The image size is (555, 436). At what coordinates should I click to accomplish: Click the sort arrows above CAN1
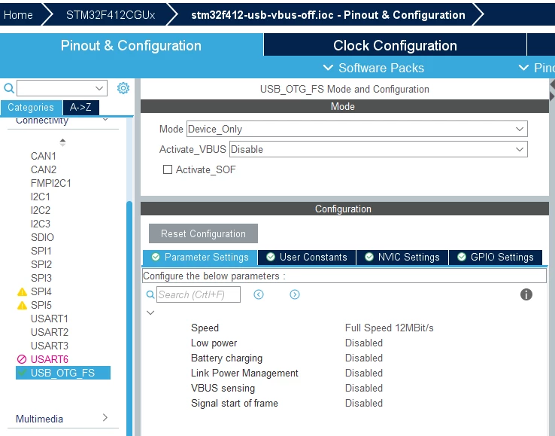pos(62,142)
